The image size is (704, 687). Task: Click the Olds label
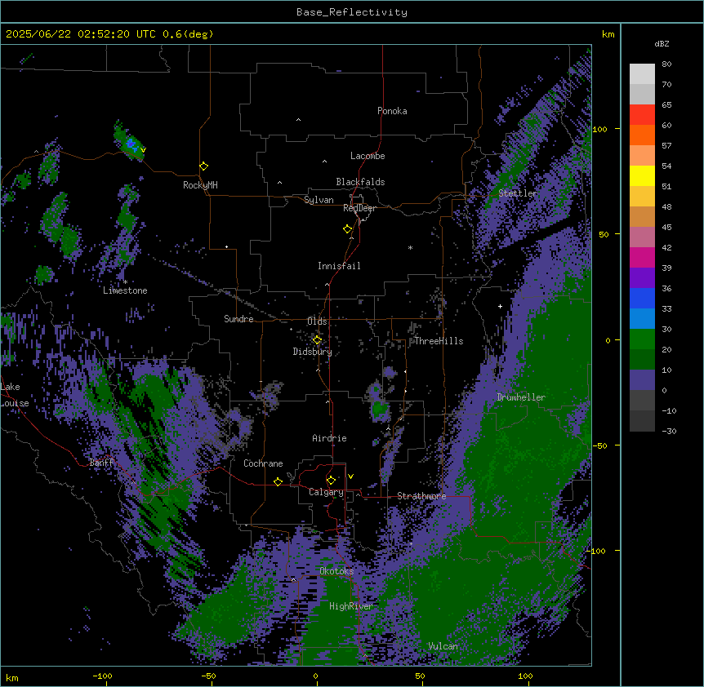(x=317, y=321)
